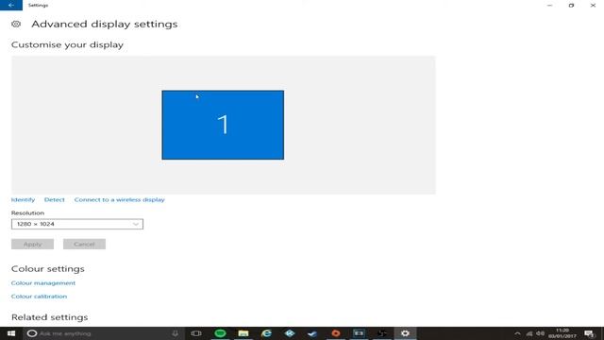
Task: Click the Cancel button
Action: pyautogui.click(x=84, y=244)
